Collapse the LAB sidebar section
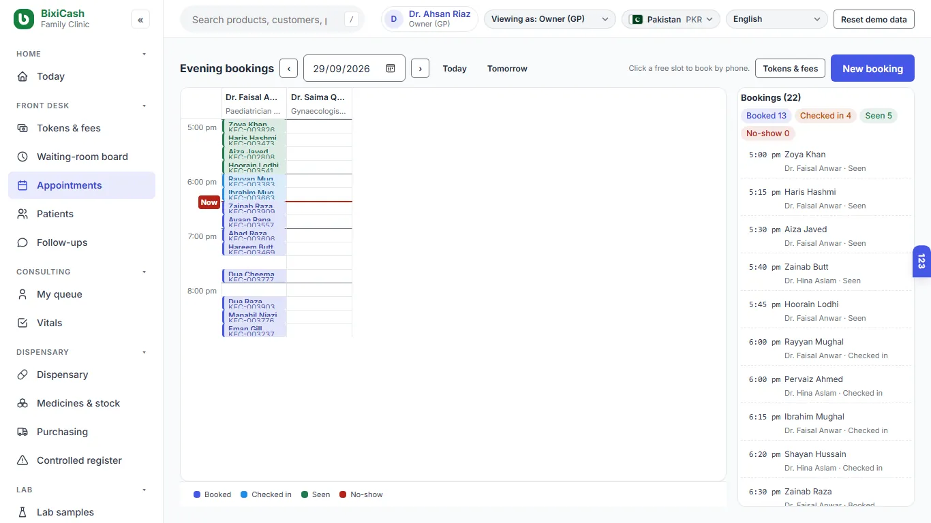931x523 pixels. pos(144,490)
